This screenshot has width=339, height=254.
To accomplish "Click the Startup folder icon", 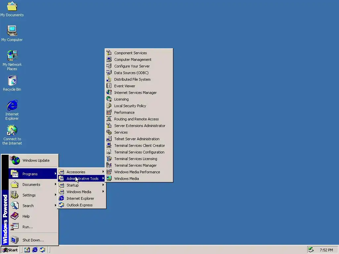I will pyautogui.click(x=61, y=185).
